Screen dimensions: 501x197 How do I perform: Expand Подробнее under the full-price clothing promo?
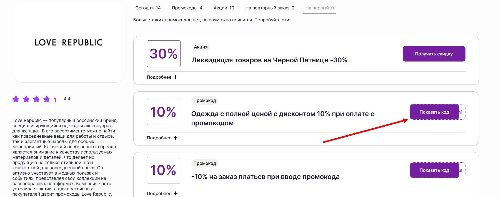pos(162,138)
